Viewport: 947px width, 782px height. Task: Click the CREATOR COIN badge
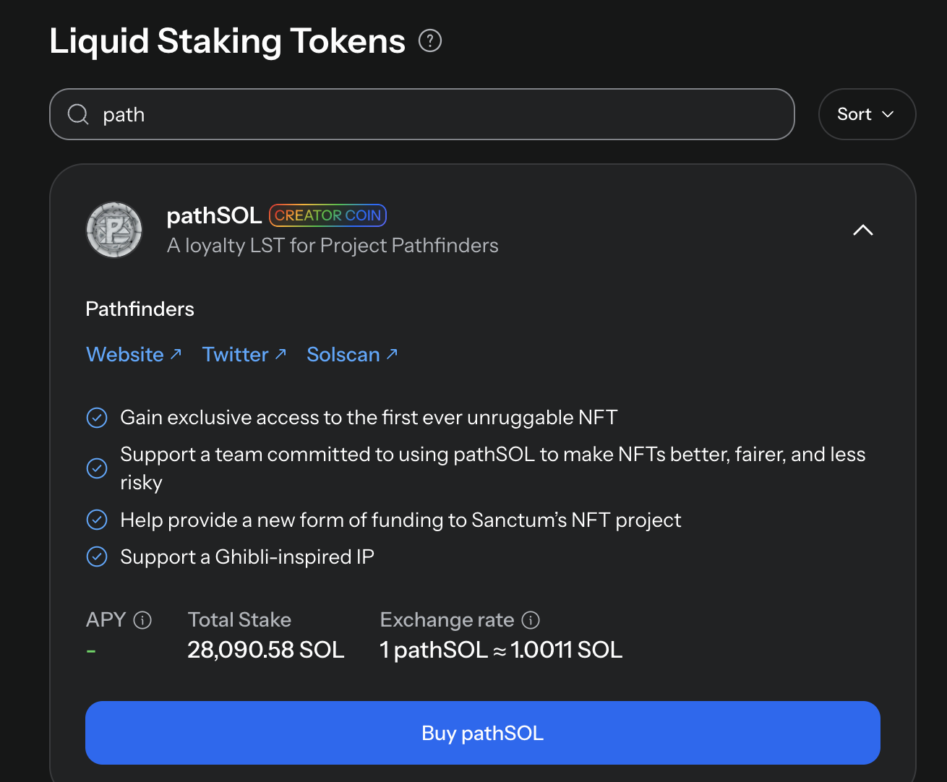click(x=327, y=215)
